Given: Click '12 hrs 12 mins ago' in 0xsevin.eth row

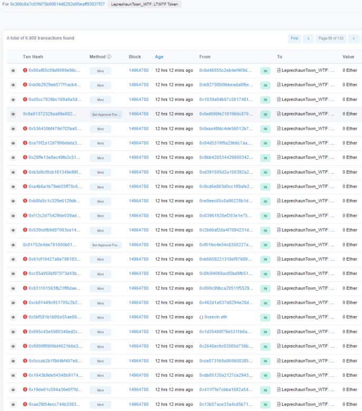Looking at the screenshot, I should click(x=174, y=317).
